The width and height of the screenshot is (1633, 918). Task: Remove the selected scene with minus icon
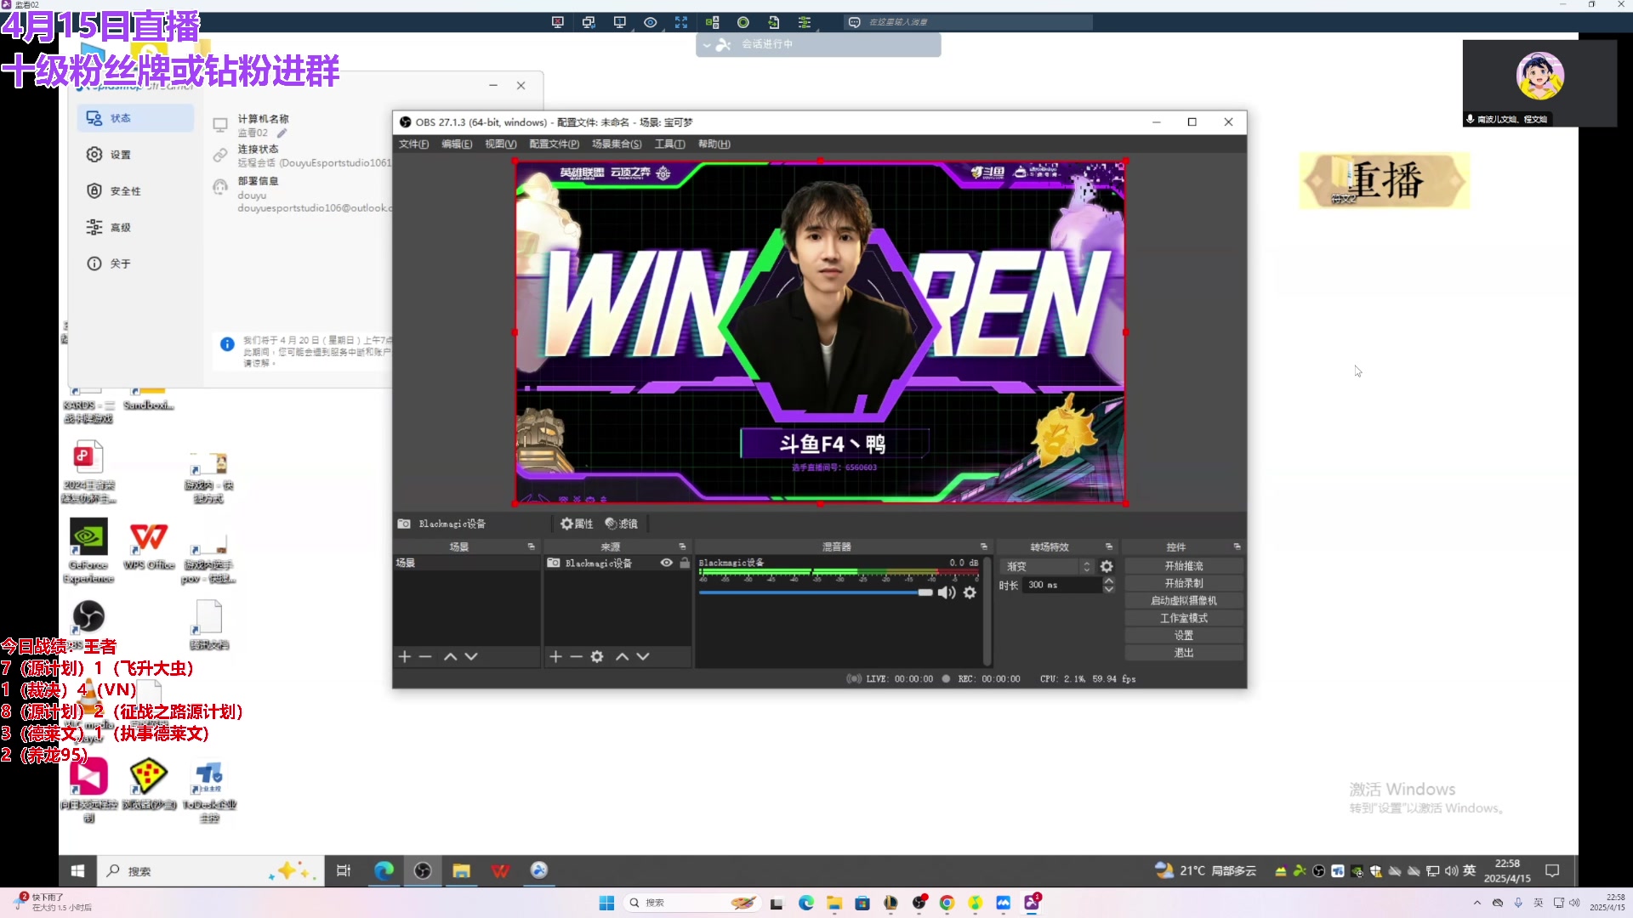point(426,656)
